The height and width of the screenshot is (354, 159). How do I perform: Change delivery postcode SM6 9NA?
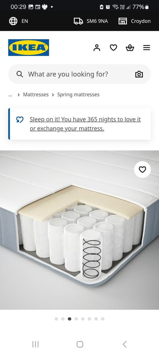pyautogui.click(x=91, y=21)
